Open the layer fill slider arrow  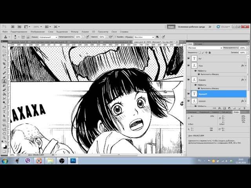[x=247, y=52]
